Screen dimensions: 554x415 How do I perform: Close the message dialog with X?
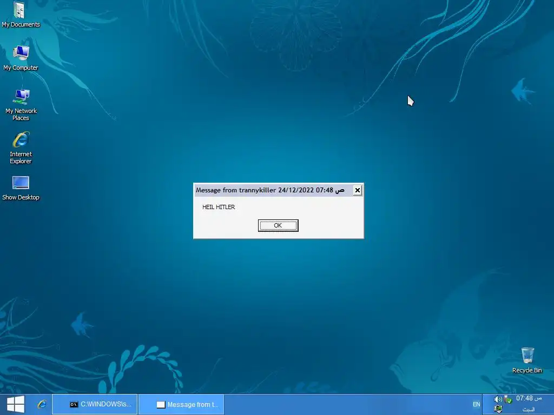(357, 191)
